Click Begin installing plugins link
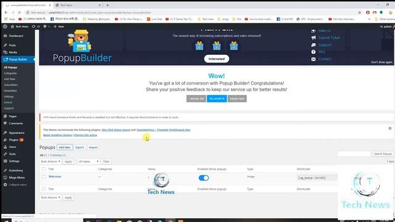The image size is (395, 222). (x=57, y=135)
